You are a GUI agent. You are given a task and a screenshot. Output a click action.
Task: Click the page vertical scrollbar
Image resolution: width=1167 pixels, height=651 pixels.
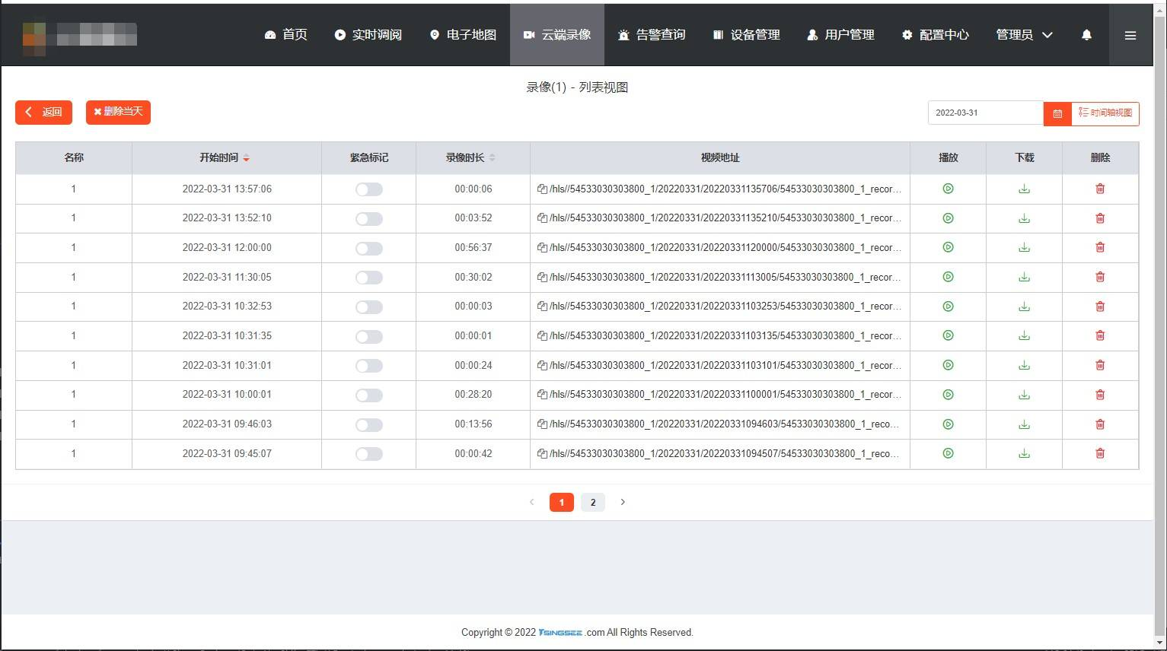click(1160, 325)
